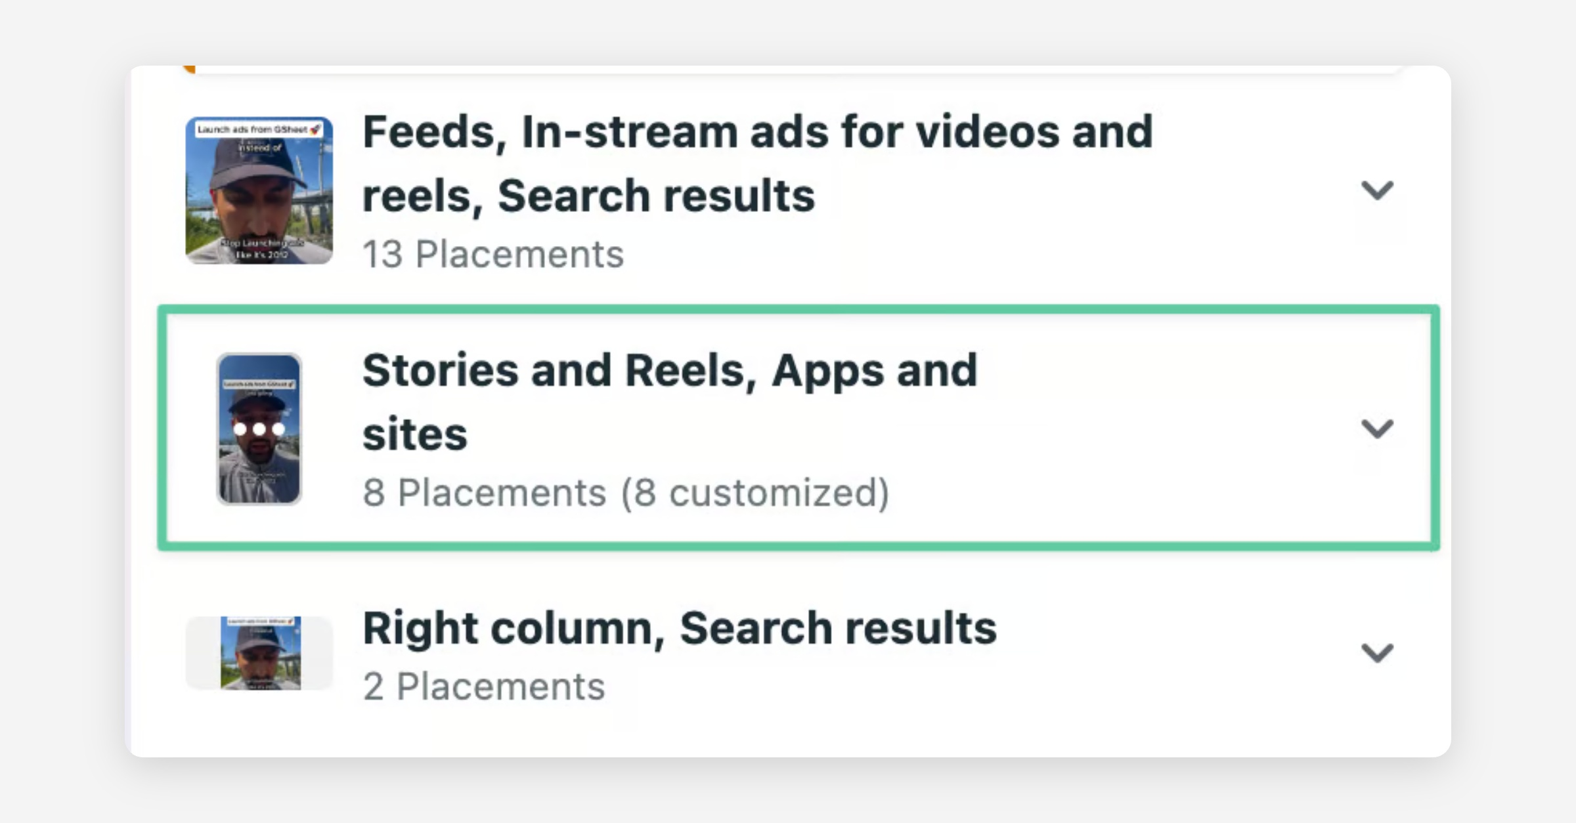Viewport: 1576px width, 823px height.
Task: Click "reels, Search results" line in Feeds title
Action: 588,196
